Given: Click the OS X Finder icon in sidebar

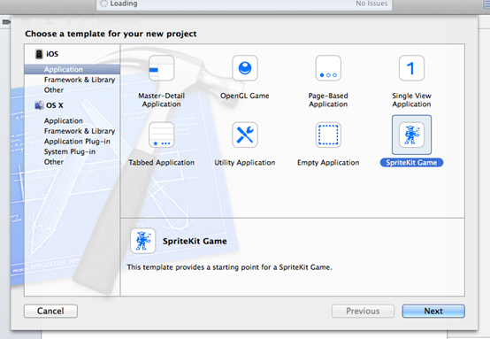Looking at the screenshot, I should coord(40,105).
